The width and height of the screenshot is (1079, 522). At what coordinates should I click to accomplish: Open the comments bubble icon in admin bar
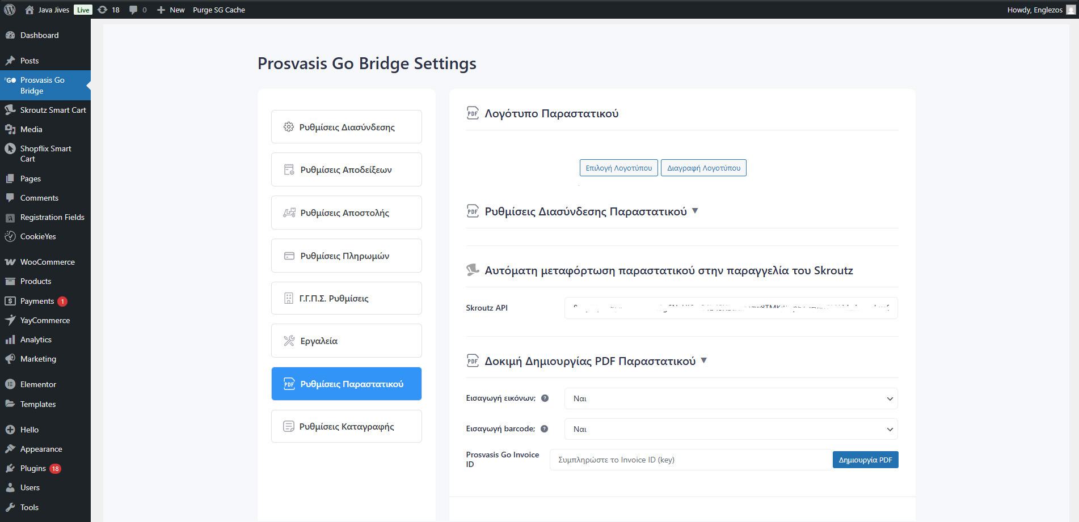[133, 10]
